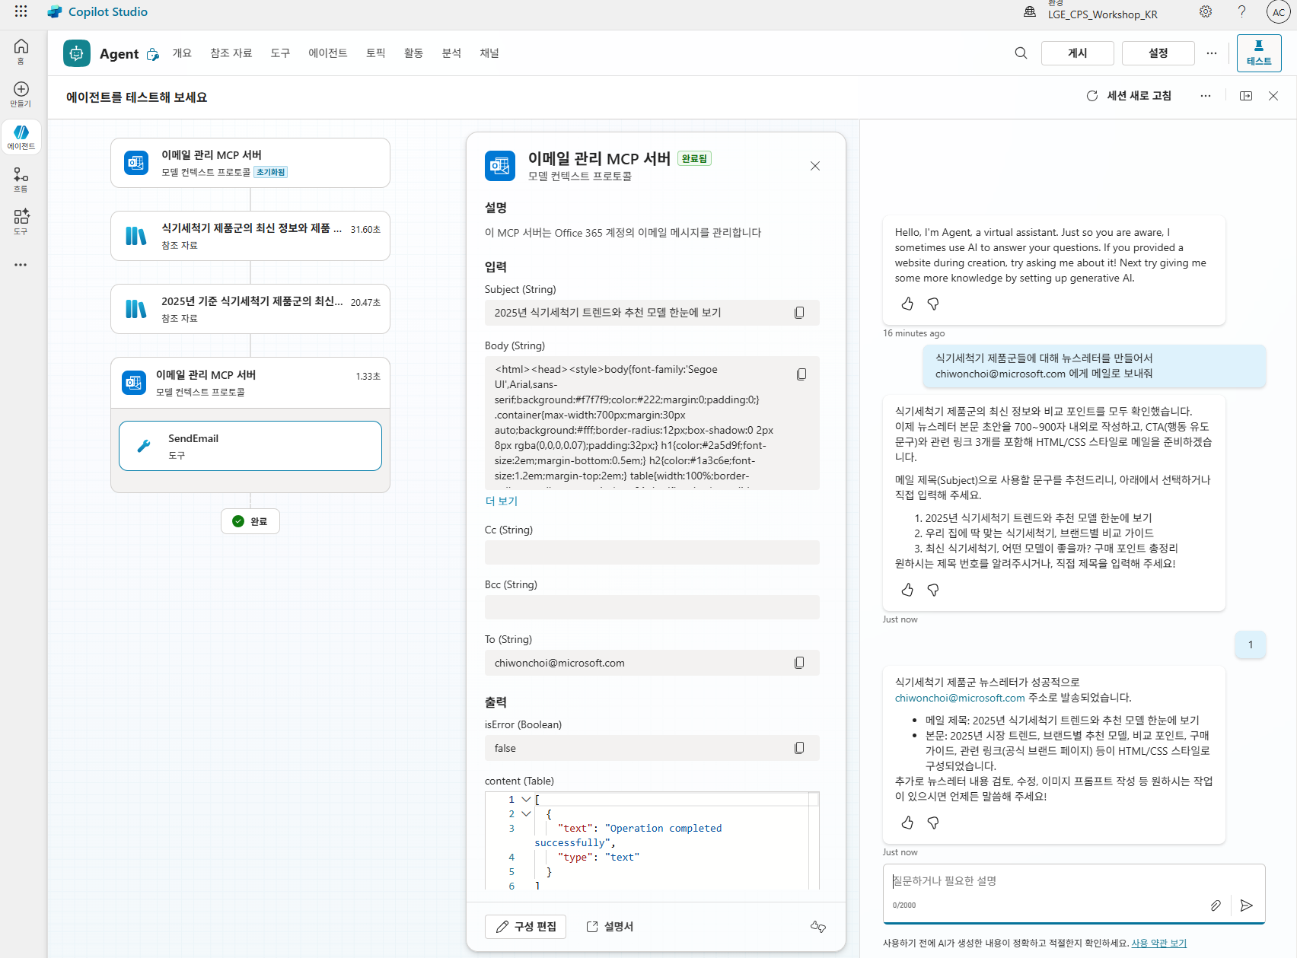Collapse line 2 of content JSON
The height and width of the screenshot is (958, 1297).
pos(526,813)
